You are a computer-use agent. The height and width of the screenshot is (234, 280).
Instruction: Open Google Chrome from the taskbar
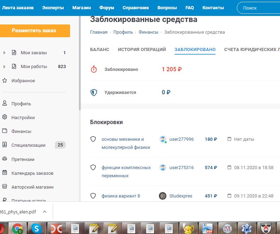point(17,228)
